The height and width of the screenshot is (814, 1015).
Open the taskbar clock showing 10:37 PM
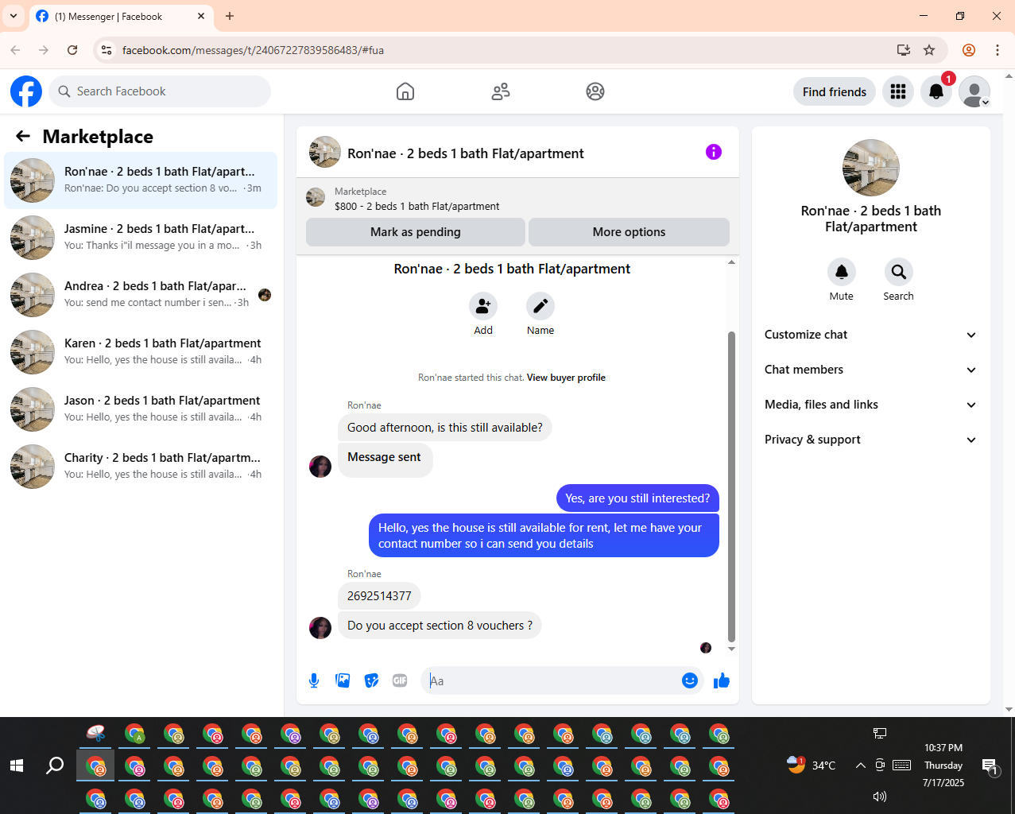point(943,766)
